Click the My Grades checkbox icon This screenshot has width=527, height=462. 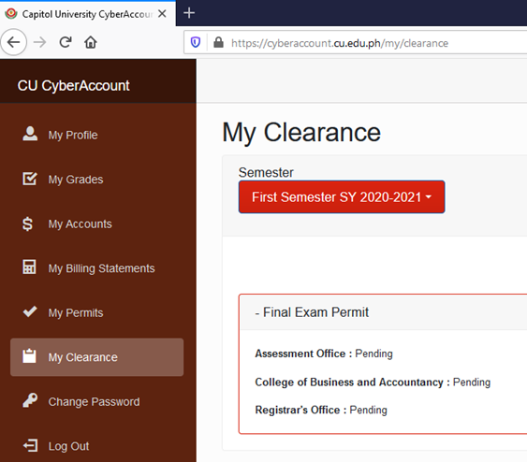tap(30, 179)
